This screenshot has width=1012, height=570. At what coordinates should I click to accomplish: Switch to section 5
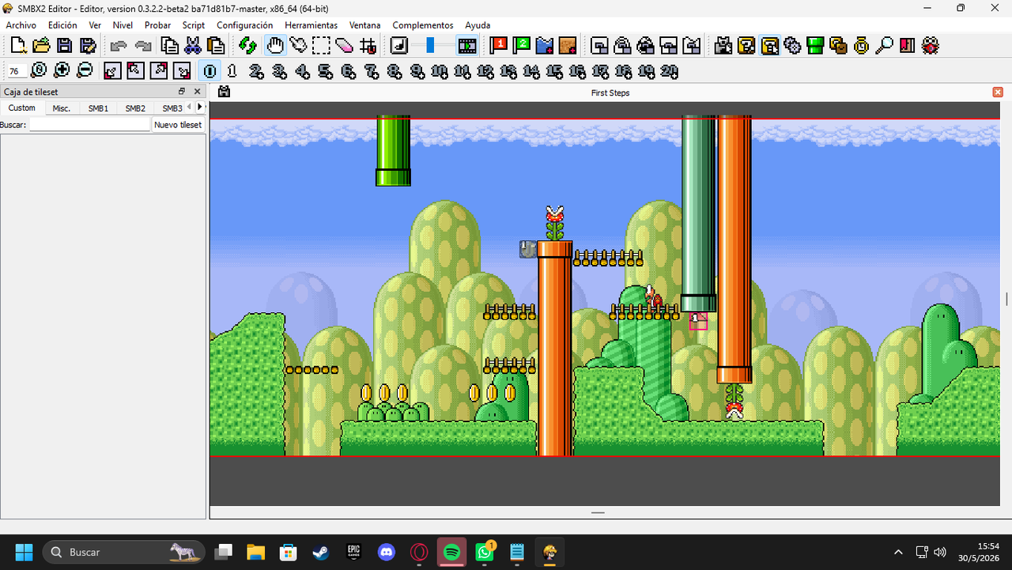(x=325, y=71)
